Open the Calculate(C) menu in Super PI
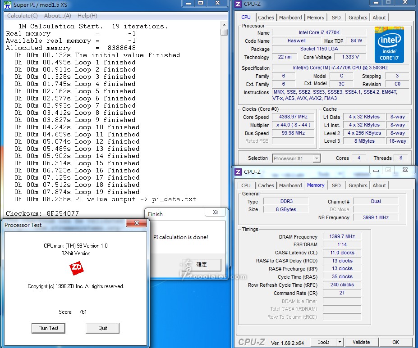Screen dimensions: 418x348 coord(23,16)
